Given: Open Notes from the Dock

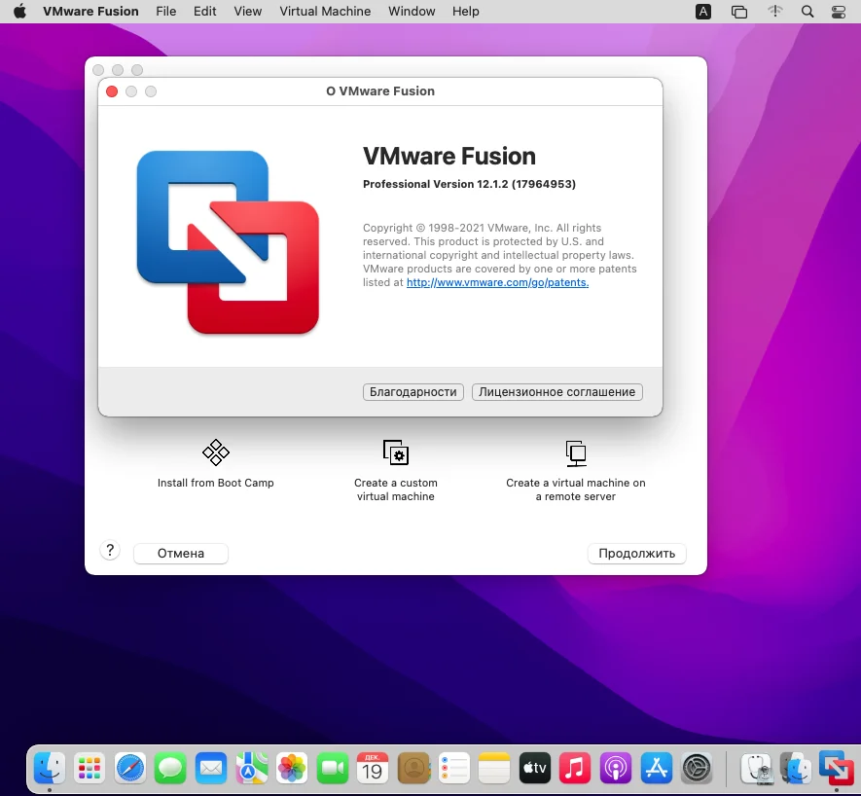Looking at the screenshot, I should (493, 768).
